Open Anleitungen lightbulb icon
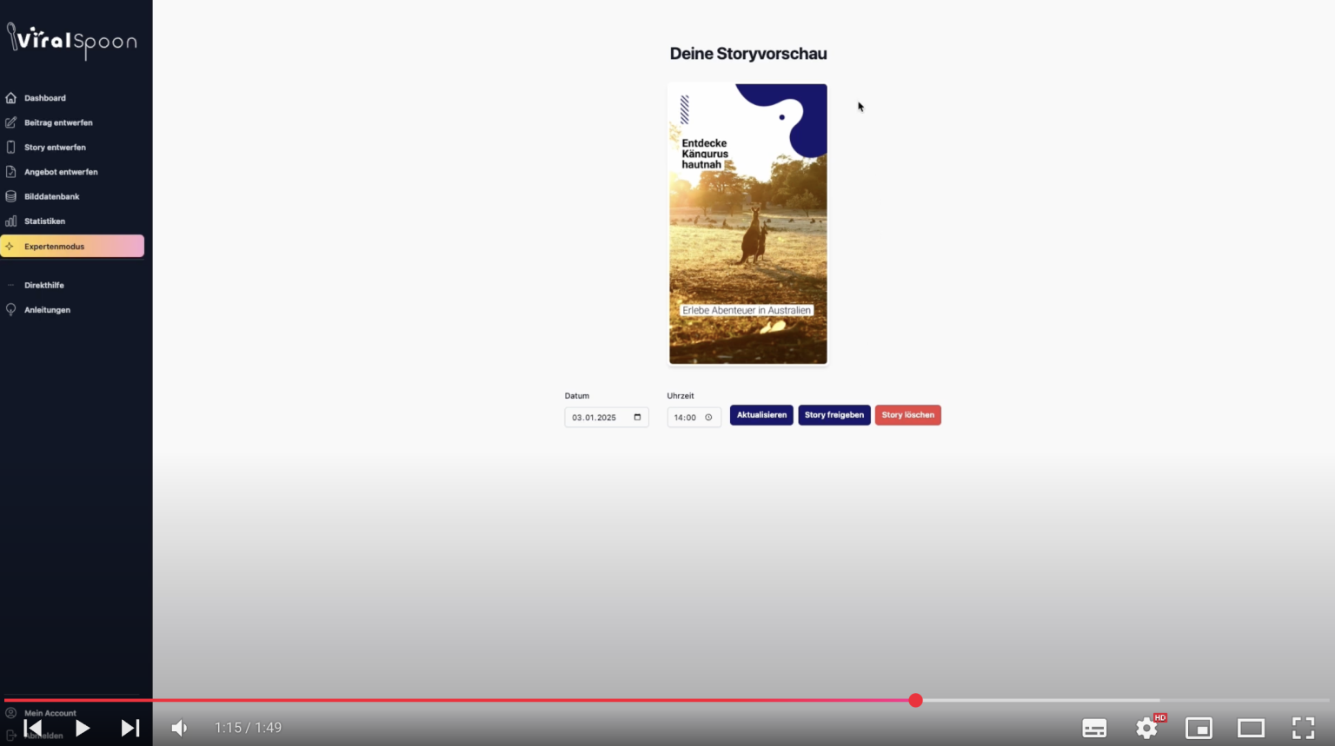This screenshot has width=1335, height=746. coord(11,310)
